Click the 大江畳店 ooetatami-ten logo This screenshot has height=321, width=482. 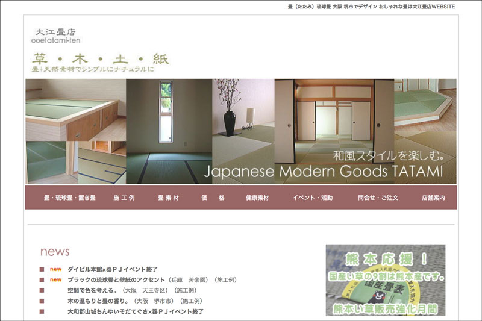pos(55,36)
